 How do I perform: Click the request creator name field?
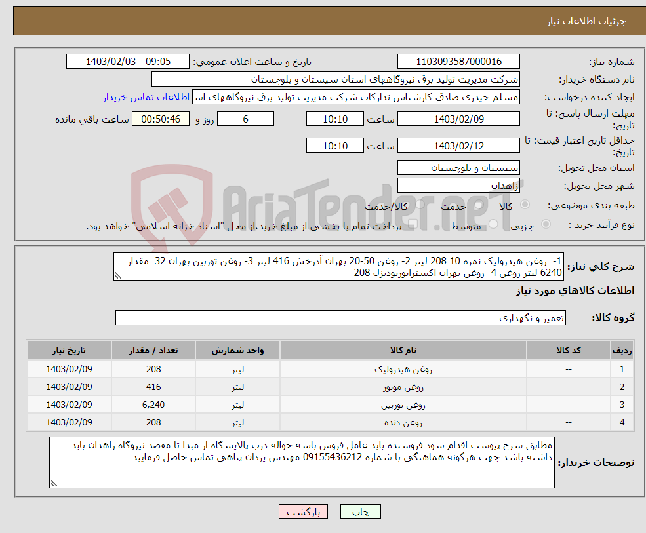pyautogui.click(x=356, y=97)
